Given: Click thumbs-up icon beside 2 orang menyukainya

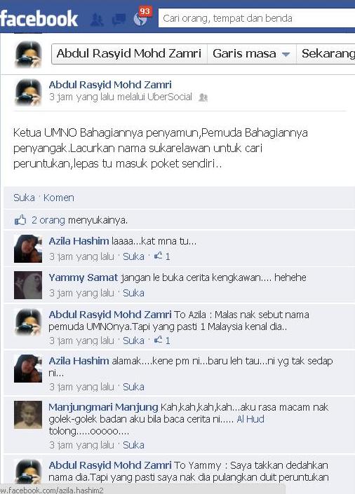Looking at the screenshot, I should pos(20,220).
